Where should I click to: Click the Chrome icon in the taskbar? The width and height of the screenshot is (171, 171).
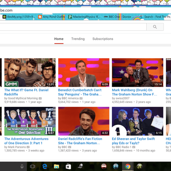128,166
